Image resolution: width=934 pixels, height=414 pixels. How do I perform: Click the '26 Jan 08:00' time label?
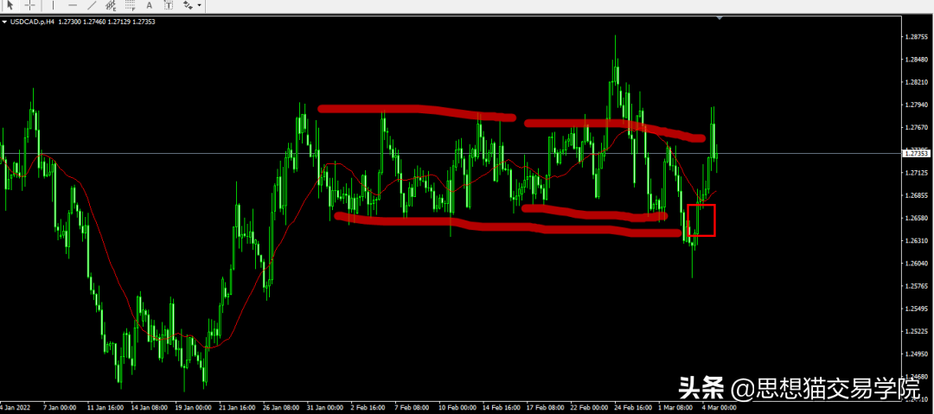click(282, 408)
